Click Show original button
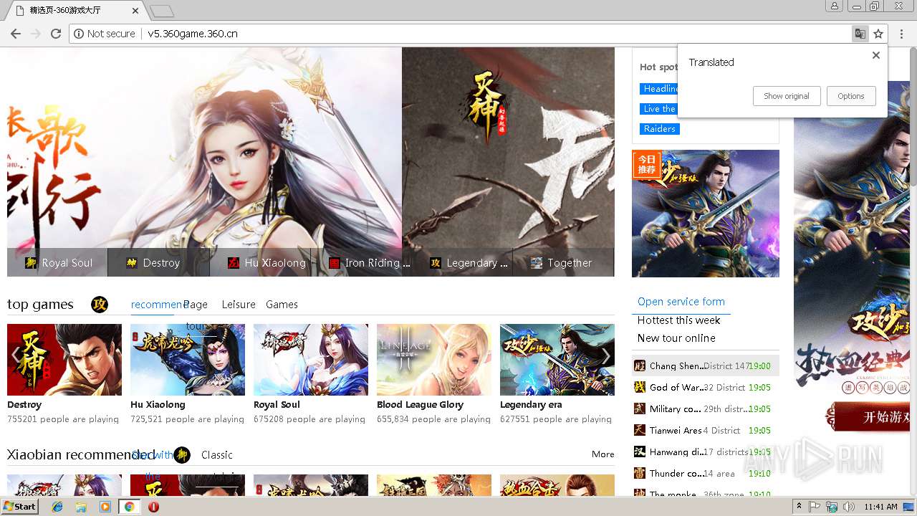 [x=787, y=96]
